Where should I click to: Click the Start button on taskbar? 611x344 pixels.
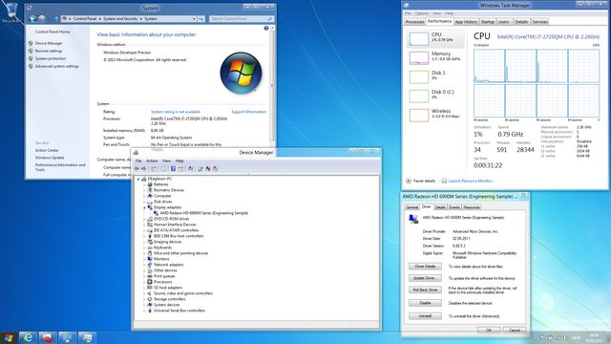9,337
